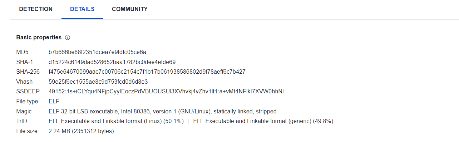The image size is (459, 142).
Task: Click the Basic properties heading
Action: (x=39, y=38)
